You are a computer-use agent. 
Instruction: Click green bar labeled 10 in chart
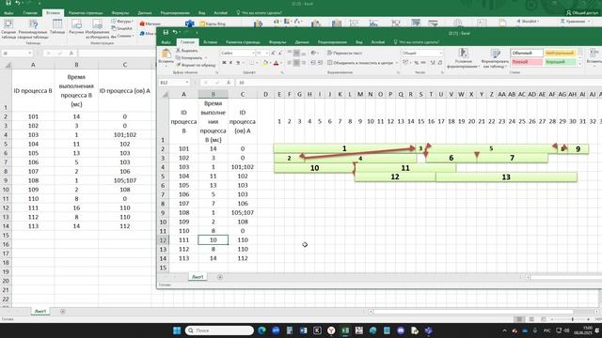pos(314,168)
